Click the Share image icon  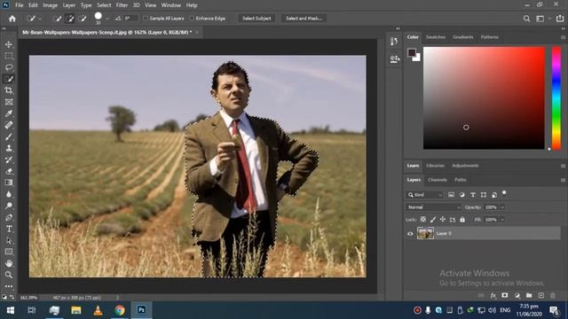pyautogui.click(x=560, y=19)
